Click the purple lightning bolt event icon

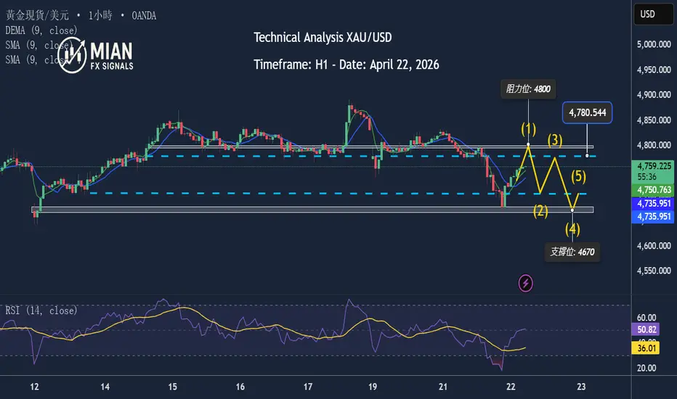tap(525, 284)
